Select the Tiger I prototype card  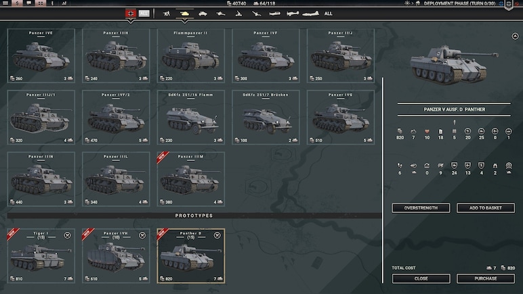tap(41, 255)
